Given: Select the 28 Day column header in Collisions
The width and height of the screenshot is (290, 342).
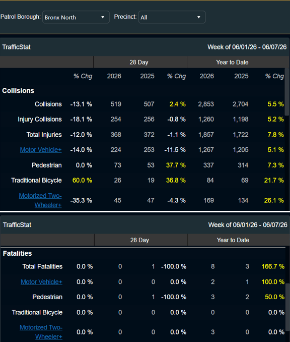Looking at the screenshot, I should point(140,62).
